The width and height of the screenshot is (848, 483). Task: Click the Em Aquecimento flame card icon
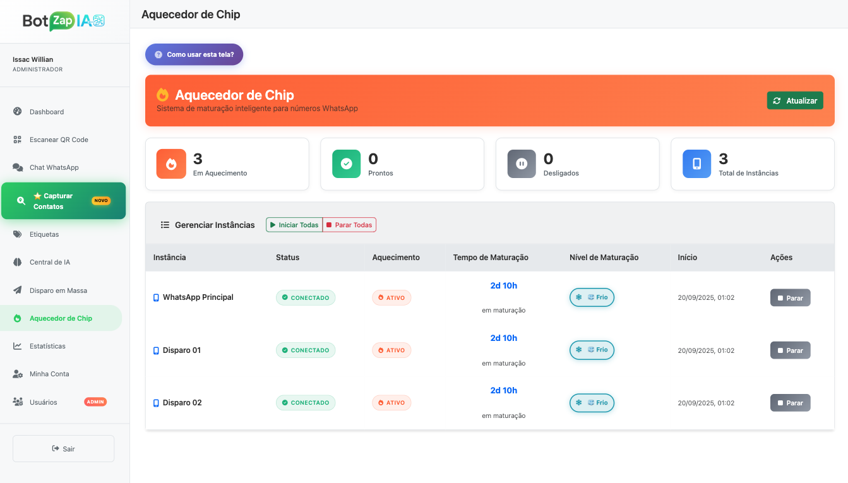(x=170, y=164)
